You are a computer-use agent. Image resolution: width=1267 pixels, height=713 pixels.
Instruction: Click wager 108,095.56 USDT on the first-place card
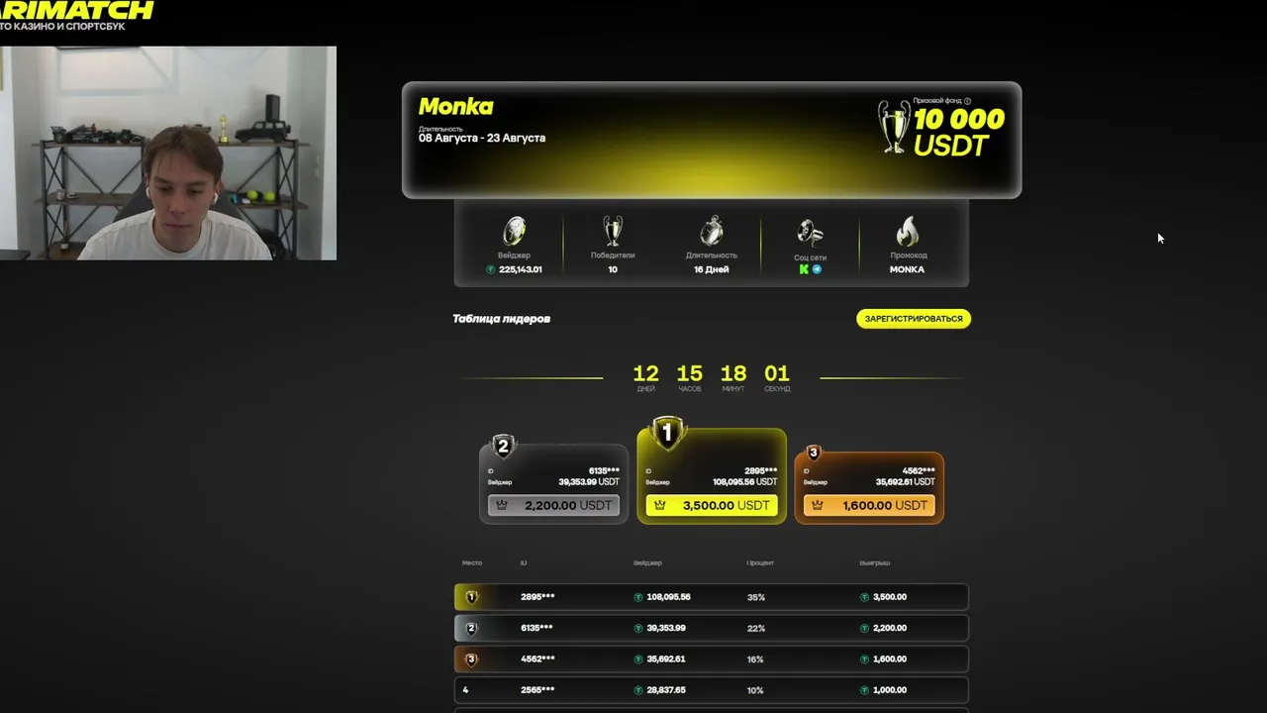tap(745, 482)
